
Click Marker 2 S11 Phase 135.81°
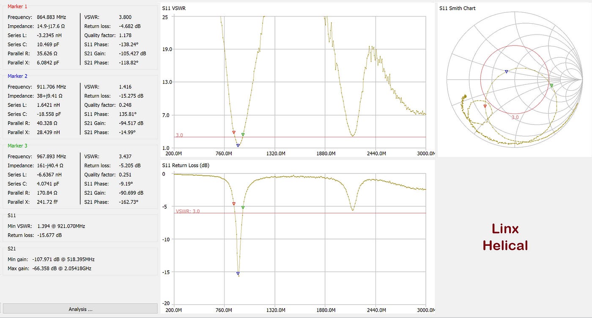click(129, 114)
